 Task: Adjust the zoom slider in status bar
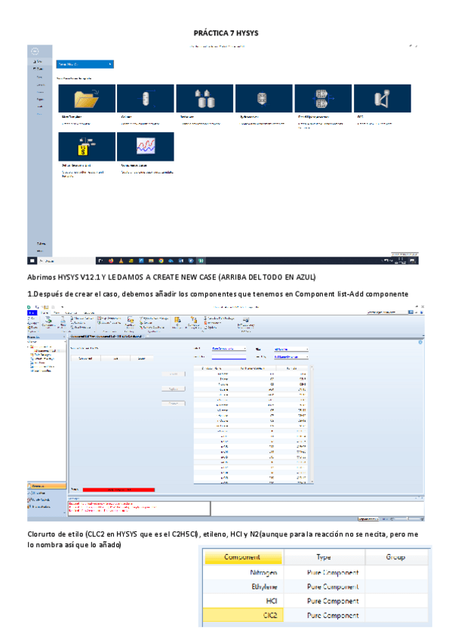[x=407, y=518]
